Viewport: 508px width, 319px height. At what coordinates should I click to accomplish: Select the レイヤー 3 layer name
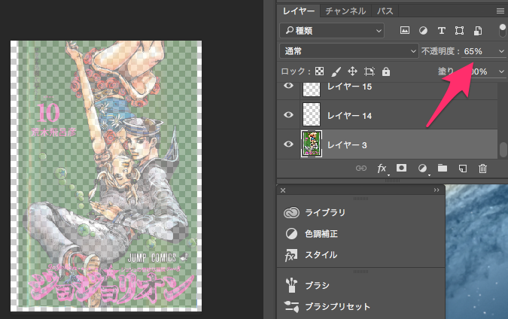347,144
